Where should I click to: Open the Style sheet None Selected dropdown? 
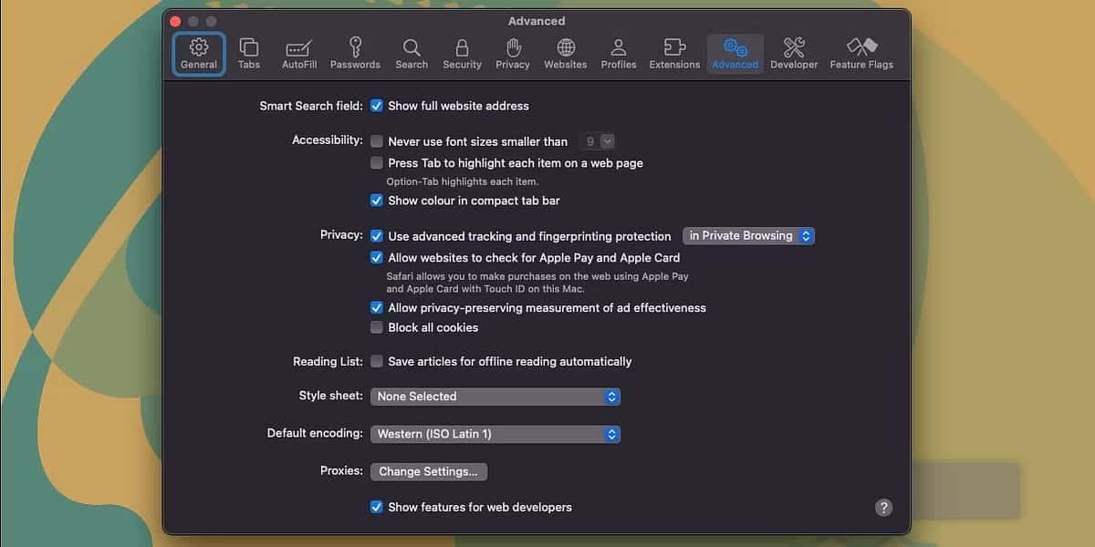[495, 397]
